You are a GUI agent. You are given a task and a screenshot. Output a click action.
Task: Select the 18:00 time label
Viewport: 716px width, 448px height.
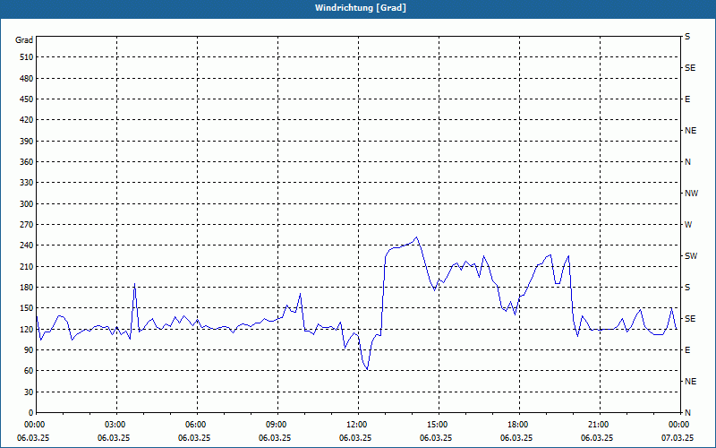click(x=519, y=425)
